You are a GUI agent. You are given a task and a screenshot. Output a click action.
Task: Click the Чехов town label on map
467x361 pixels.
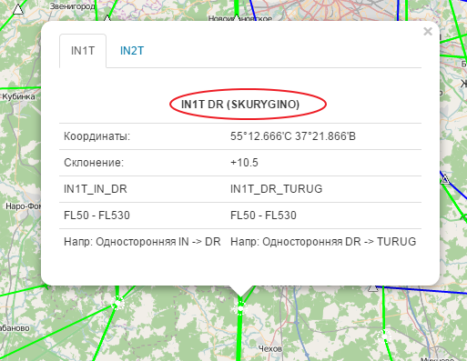point(270,348)
